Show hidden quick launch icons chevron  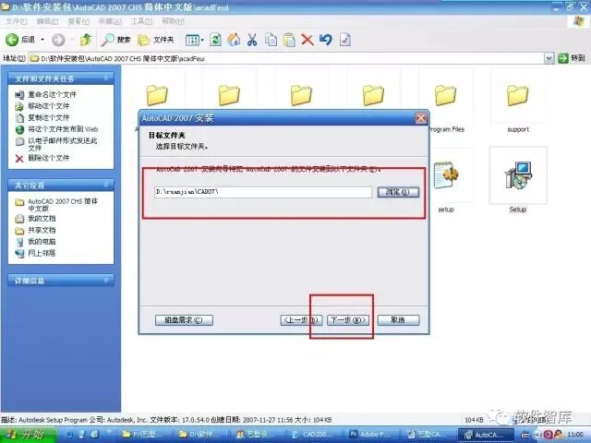109,432
